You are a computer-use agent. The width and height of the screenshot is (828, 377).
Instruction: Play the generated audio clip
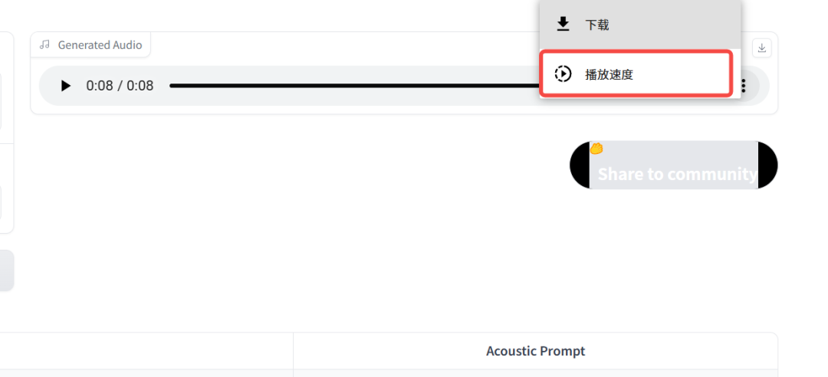[66, 86]
